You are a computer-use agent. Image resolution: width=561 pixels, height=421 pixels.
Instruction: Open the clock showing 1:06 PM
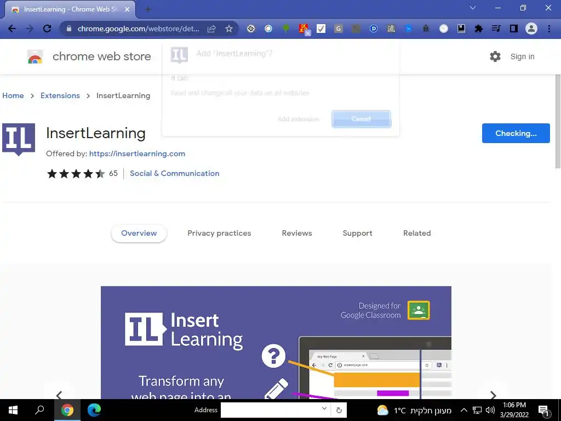[x=514, y=410]
